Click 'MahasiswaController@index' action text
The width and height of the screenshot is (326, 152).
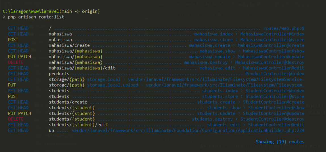[x=273, y=34]
